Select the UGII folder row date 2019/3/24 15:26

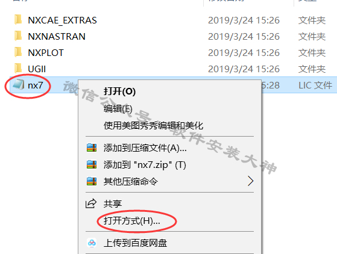244,69
